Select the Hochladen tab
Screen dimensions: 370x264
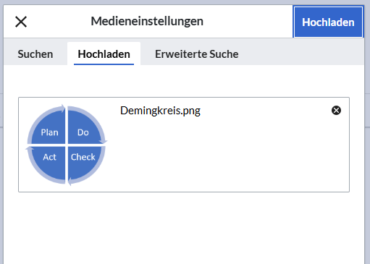click(104, 54)
